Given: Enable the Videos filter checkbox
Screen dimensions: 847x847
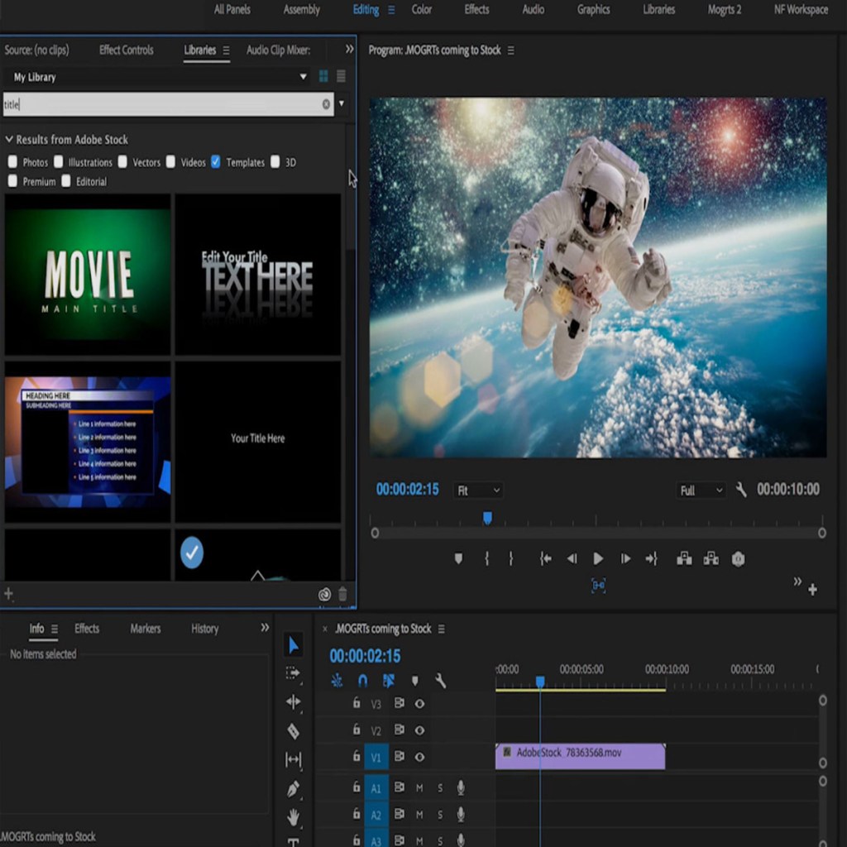Looking at the screenshot, I should 170,162.
